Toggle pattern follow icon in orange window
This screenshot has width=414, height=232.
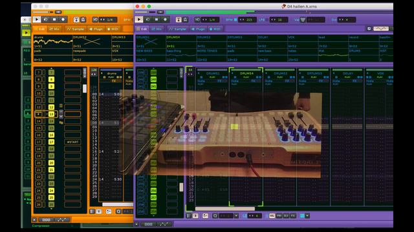(76, 20)
